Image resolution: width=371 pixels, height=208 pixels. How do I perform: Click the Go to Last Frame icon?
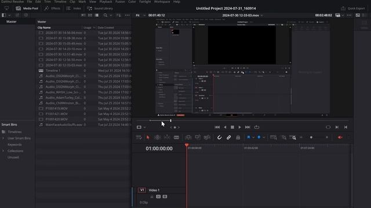point(248,127)
